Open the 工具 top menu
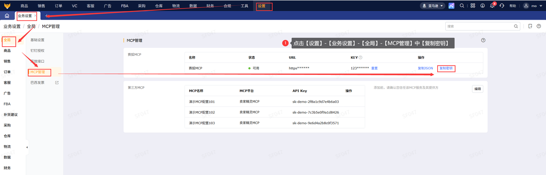 (244, 6)
